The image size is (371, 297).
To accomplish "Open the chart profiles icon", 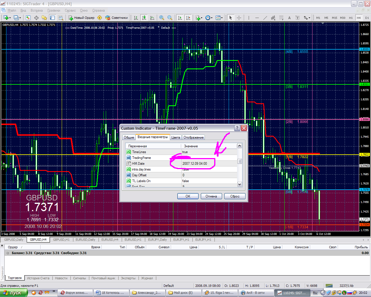I will (17, 18).
